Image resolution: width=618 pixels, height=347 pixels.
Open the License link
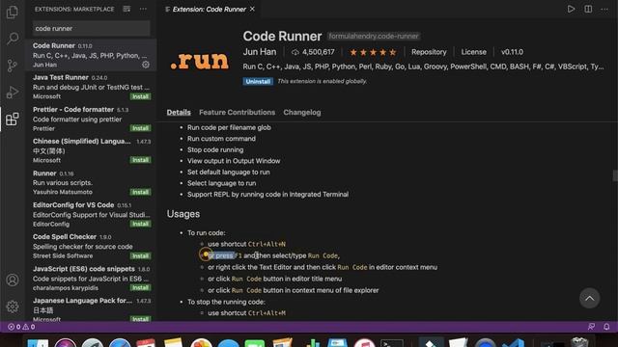[x=474, y=52]
